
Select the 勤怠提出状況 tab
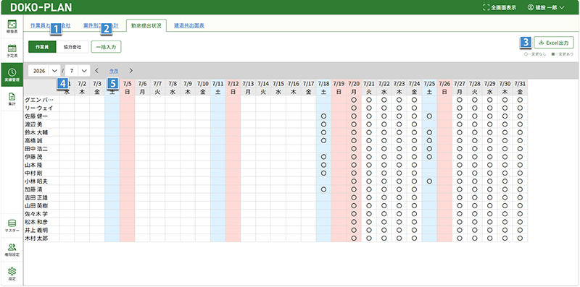146,26
